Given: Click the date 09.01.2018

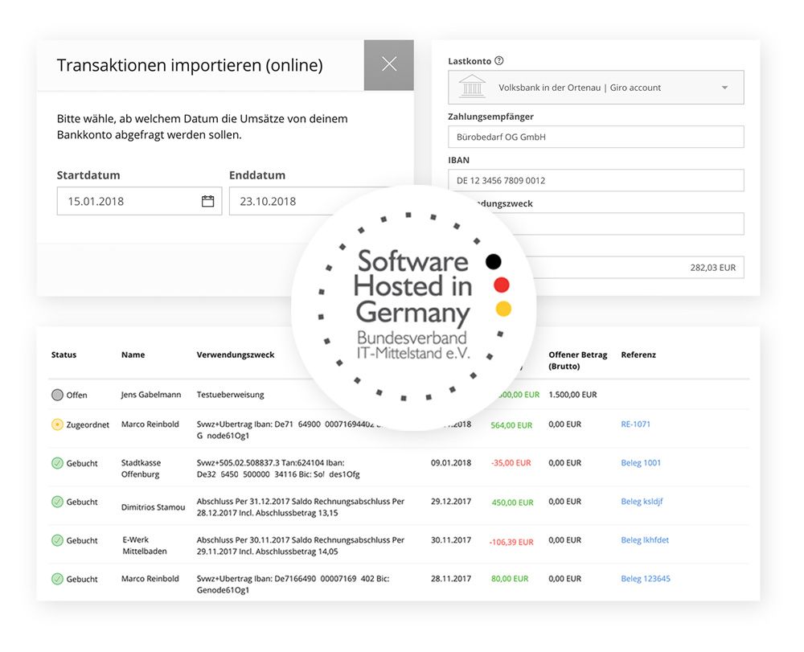Looking at the screenshot, I should 451,463.
